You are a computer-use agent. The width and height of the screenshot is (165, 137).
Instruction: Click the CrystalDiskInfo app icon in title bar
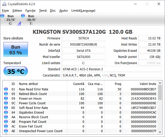pos(4,4)
